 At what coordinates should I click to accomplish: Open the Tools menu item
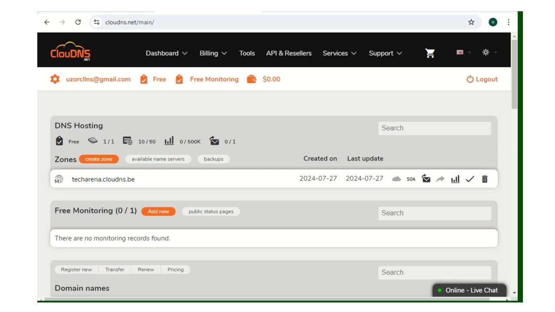[x=247, y=53]
